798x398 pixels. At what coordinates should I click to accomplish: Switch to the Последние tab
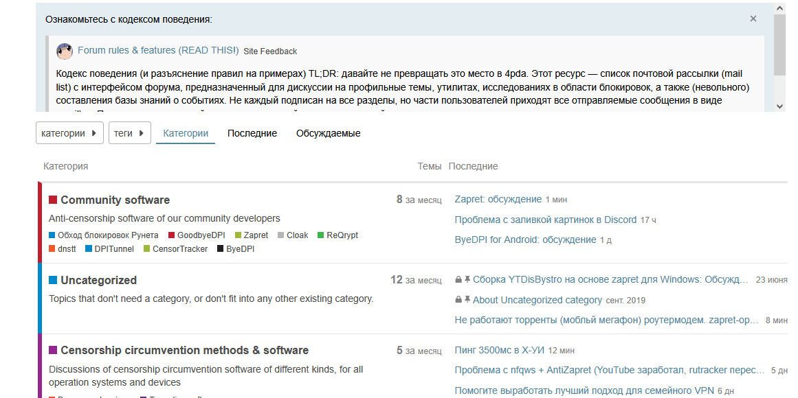tap(252, 133)
